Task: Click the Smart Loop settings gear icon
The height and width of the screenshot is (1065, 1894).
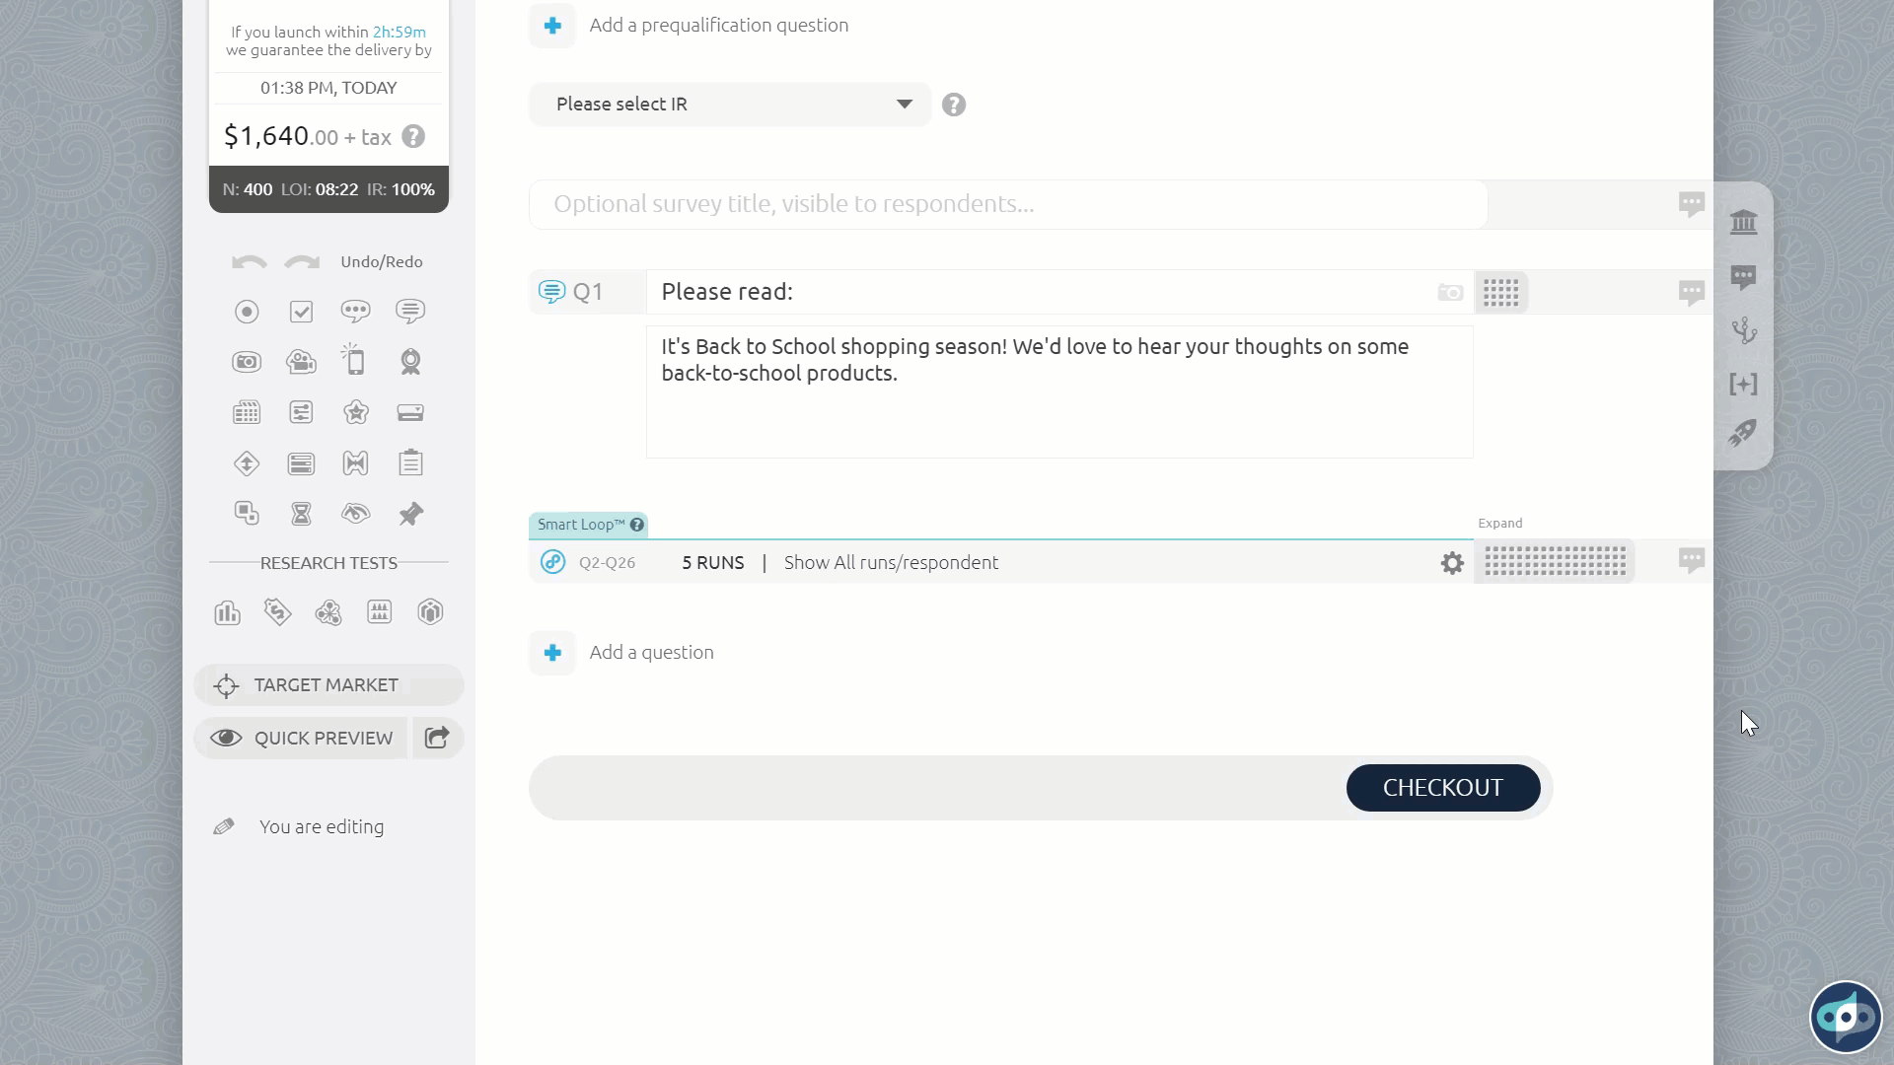Action: [x=1453, y=562]
